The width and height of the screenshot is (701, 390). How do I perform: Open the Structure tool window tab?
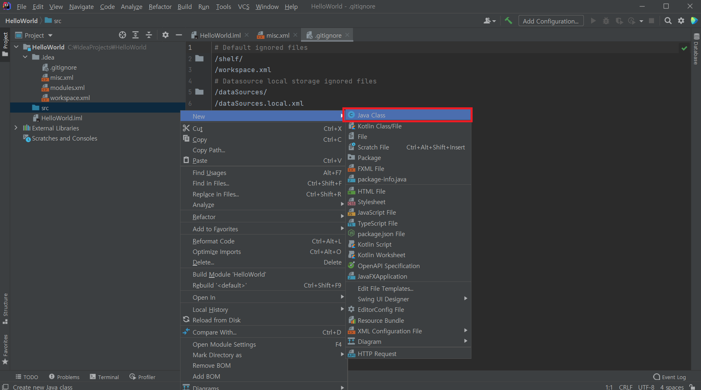click(x=5, y=309)
